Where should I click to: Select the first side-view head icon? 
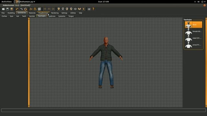tap(67, 9)
